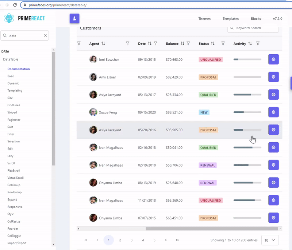Open the Paginator demo in sidebar
Image resolution: width=292 pixels, height=250 pixels.
tap(14, 120)
